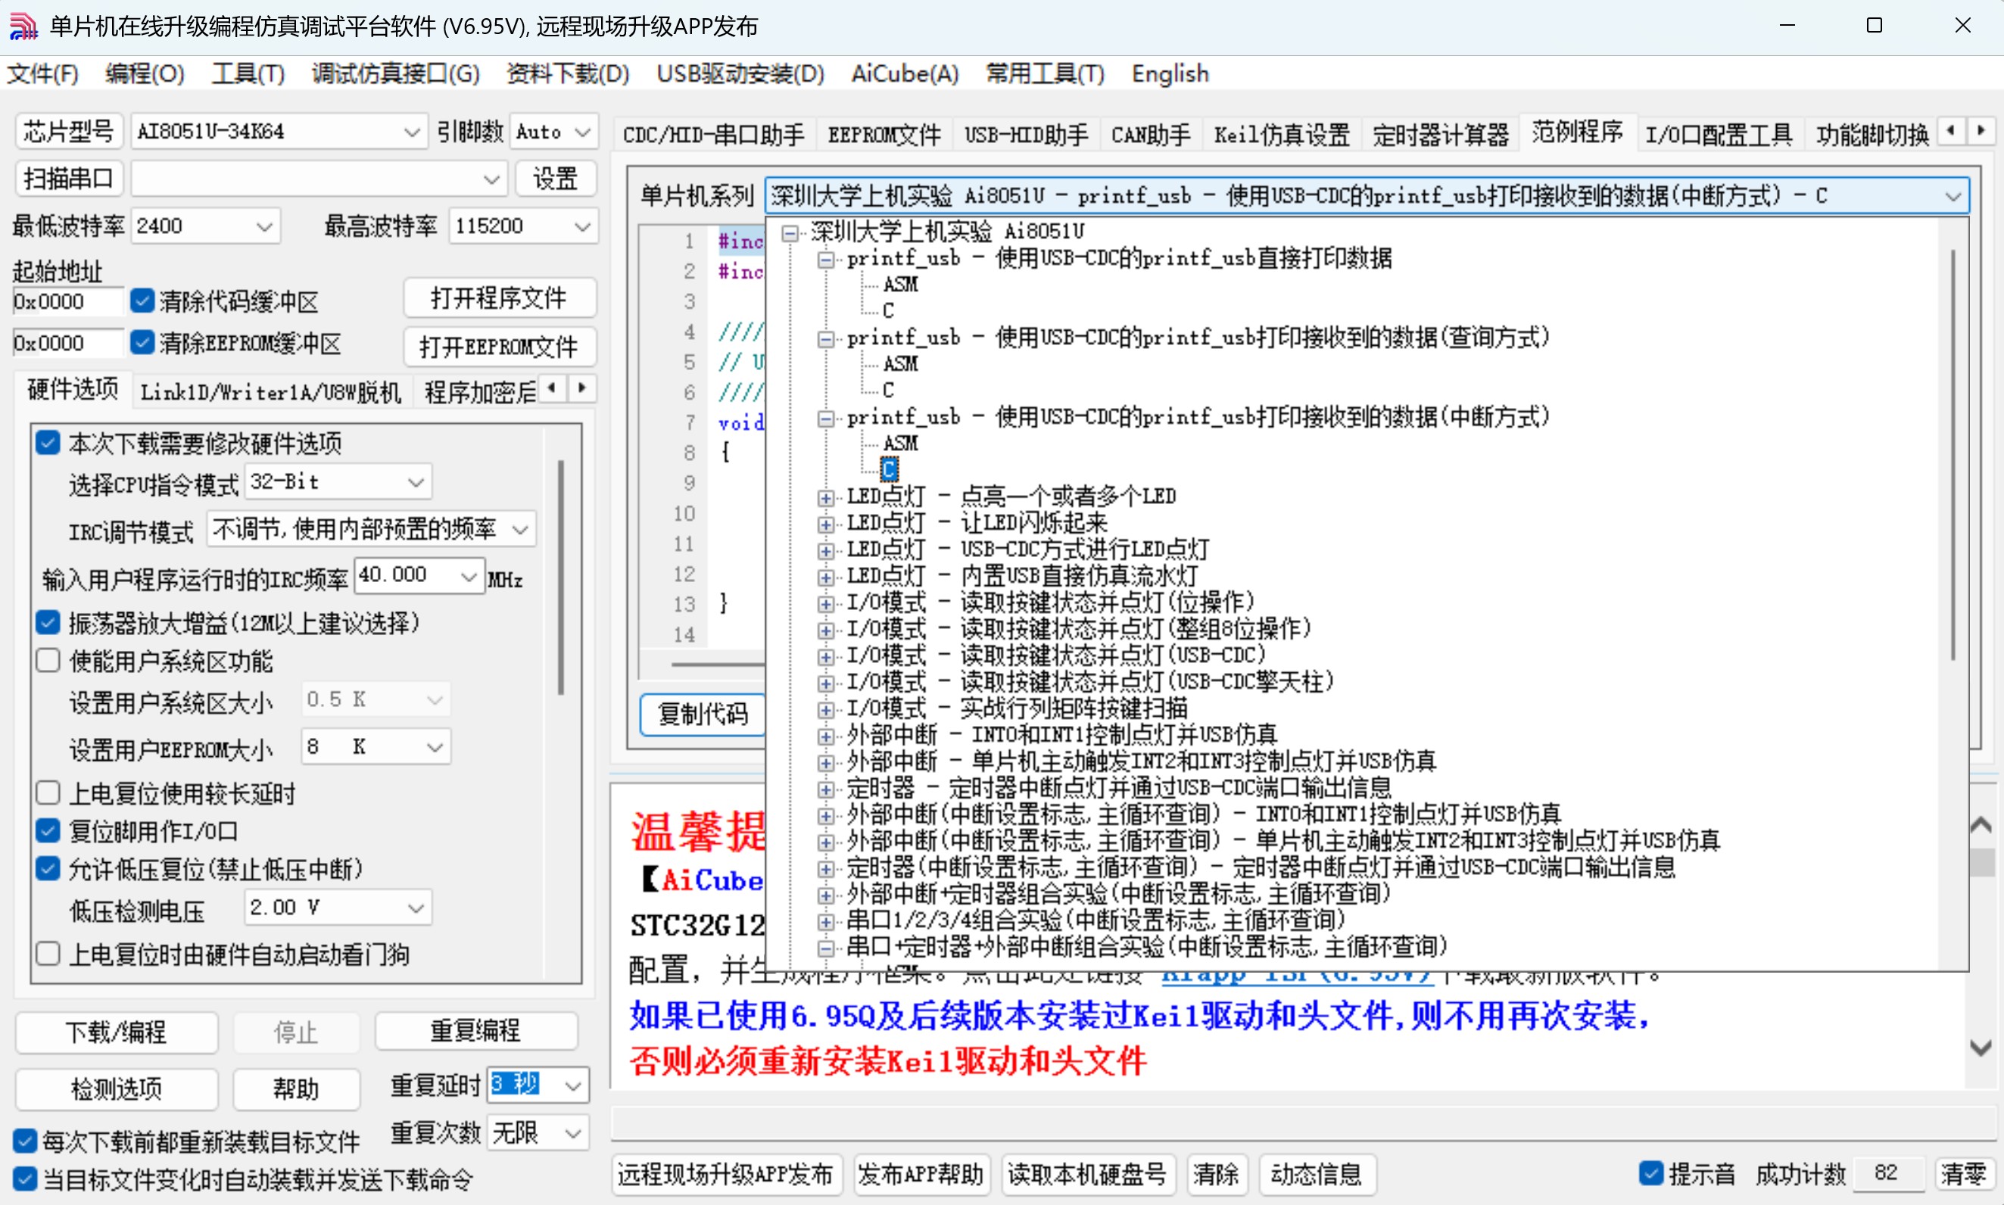
Task: Open 重复延时 3 秒 dropdown
Action: tap(538, 1084)
